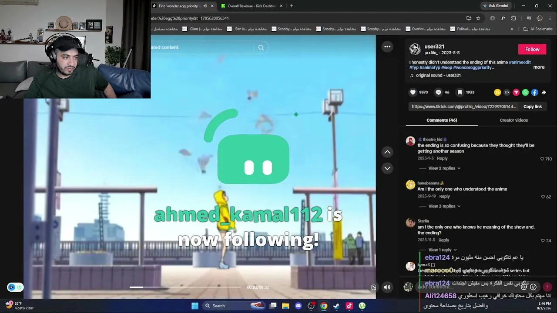Screen dimensions: 557x313
Task: Seek within the video progress bar
Action: (185, 287)
